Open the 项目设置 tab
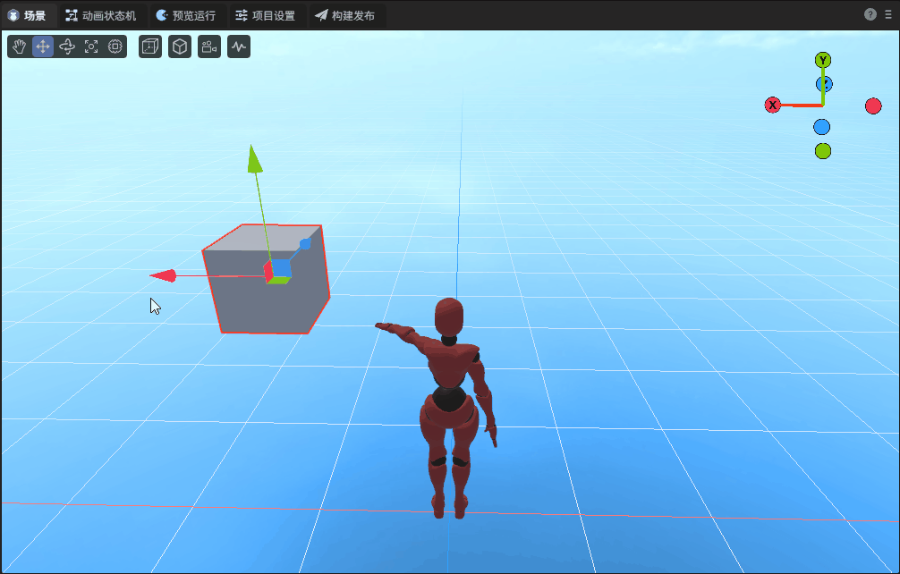 266,15
